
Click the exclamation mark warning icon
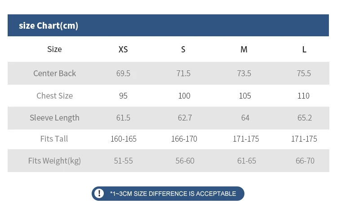pos(99,193)
